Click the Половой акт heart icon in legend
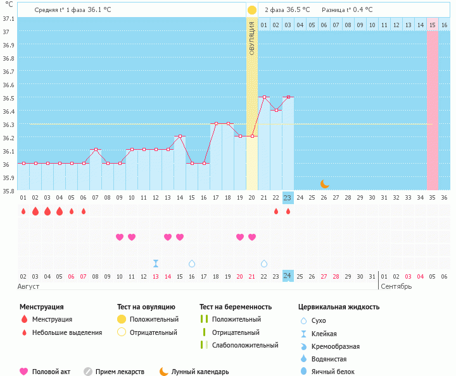This screenshot has width=456, height=376. [x=24, y=372]
